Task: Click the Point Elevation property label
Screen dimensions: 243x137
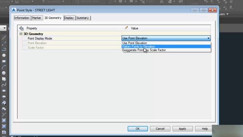Action: coord(37,43)
